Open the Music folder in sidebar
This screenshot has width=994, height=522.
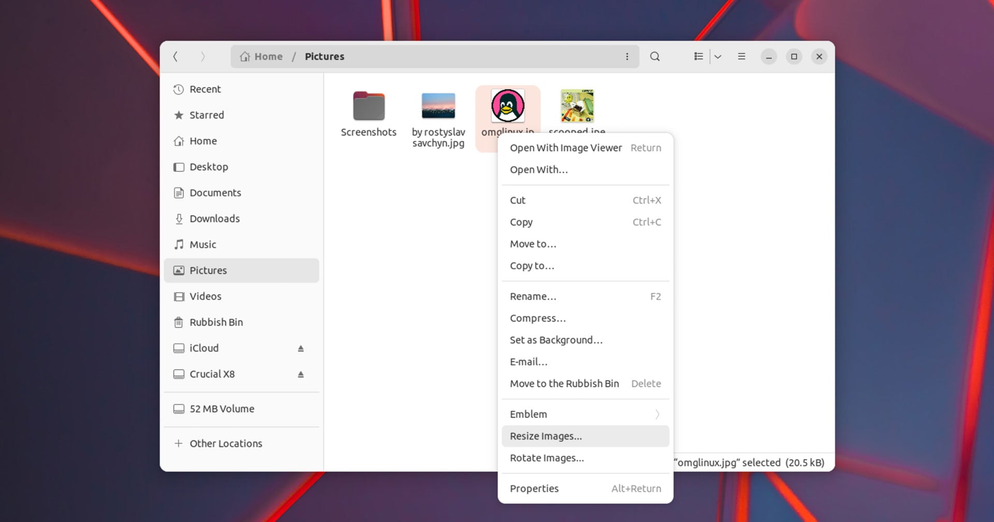[x=203, y=244]
